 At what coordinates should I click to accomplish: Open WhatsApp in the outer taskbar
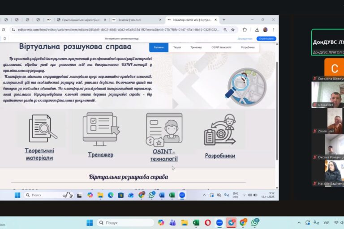pos(255,222)
